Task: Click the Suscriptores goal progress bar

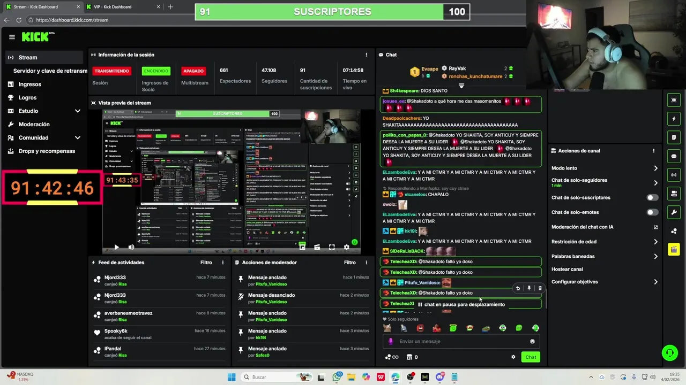Action: pos(332,12)
